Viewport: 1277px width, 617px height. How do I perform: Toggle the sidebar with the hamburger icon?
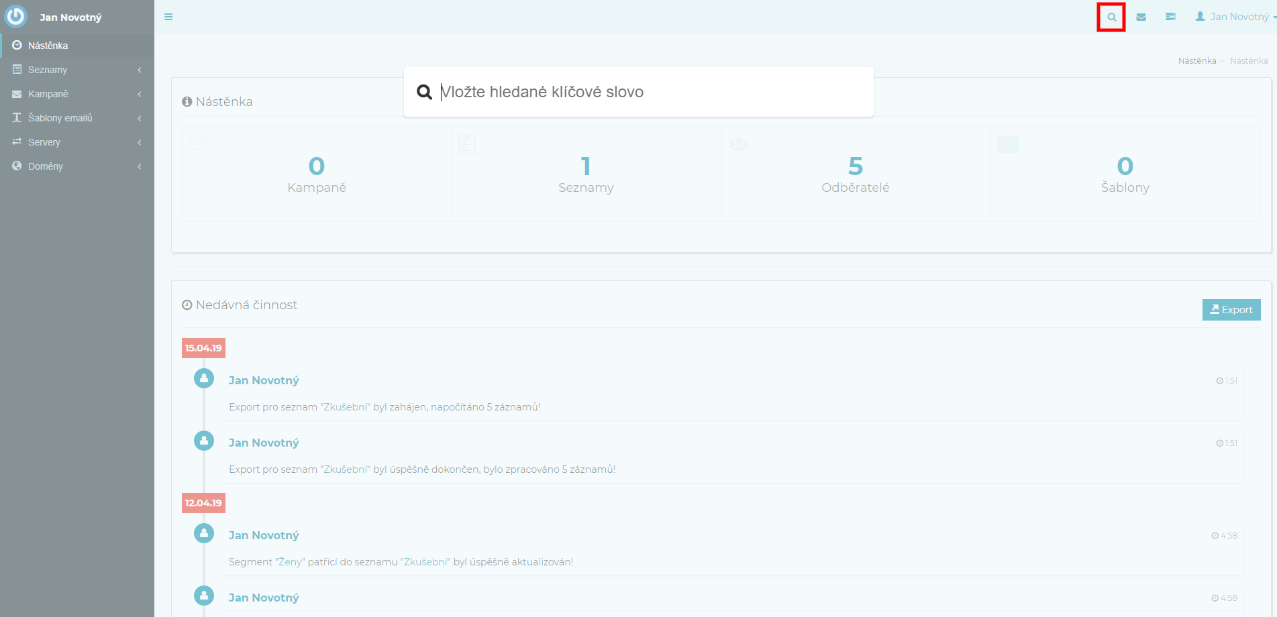point(168,17)
